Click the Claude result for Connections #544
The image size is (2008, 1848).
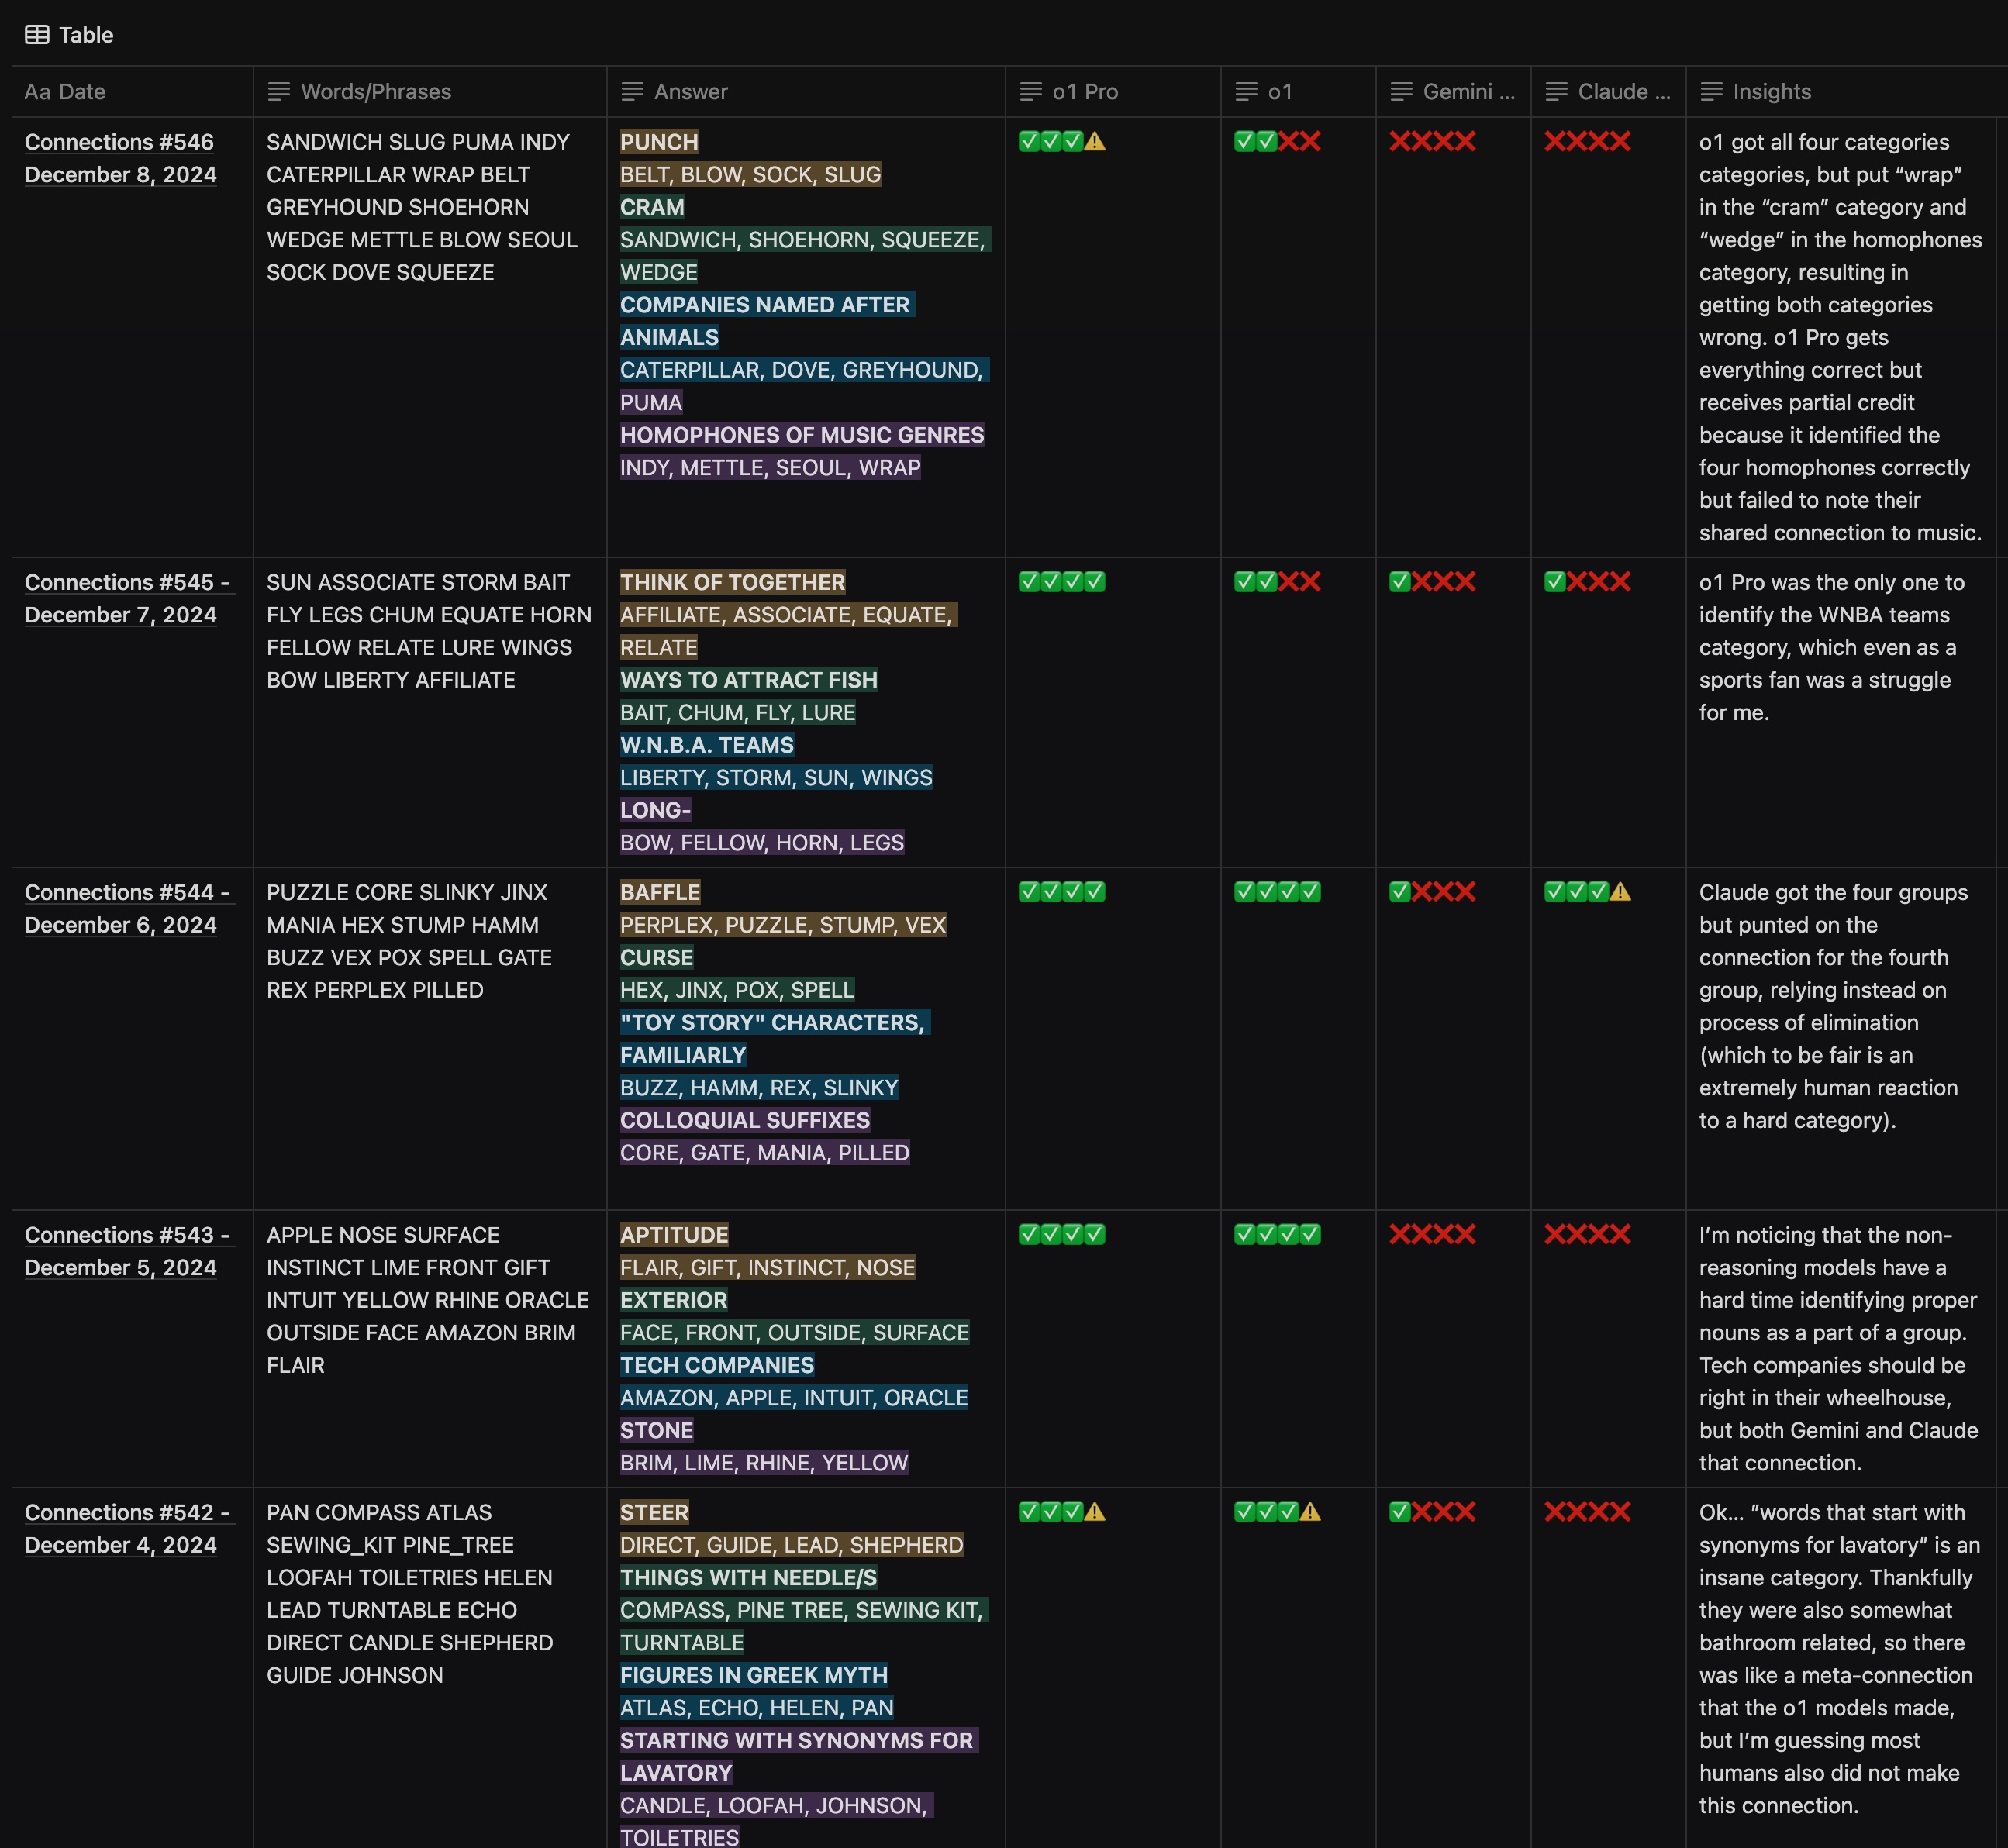coord(1587,892)
